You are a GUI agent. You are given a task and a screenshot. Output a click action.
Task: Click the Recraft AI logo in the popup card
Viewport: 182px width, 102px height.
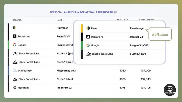[88, 37]
